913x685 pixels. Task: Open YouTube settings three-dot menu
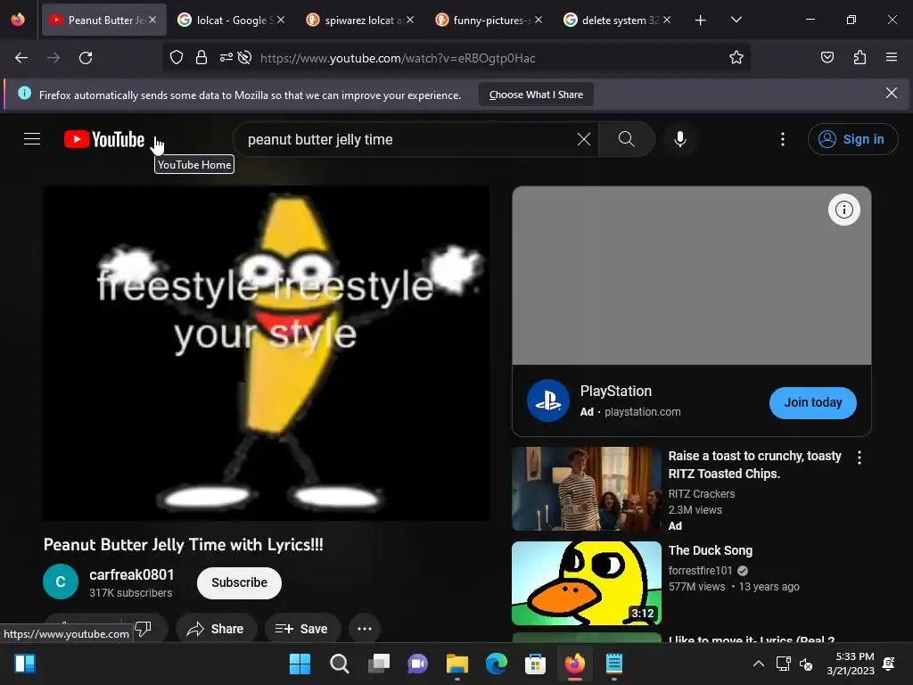click(783, 139)
